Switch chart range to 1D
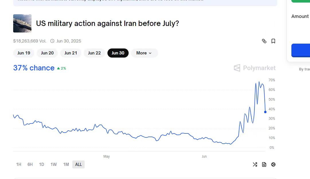 (x=42, y=164)
